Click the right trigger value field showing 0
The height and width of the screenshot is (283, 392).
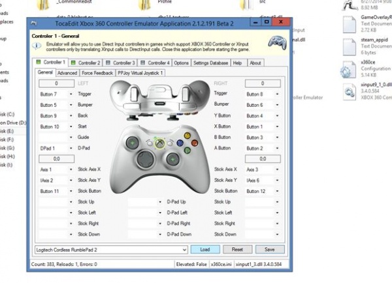coord(263,83)
